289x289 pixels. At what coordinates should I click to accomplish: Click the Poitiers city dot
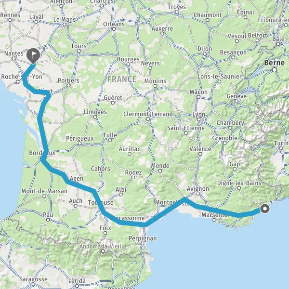68,85
